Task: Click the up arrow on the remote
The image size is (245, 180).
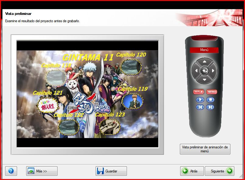Action: tap(205, 62)
